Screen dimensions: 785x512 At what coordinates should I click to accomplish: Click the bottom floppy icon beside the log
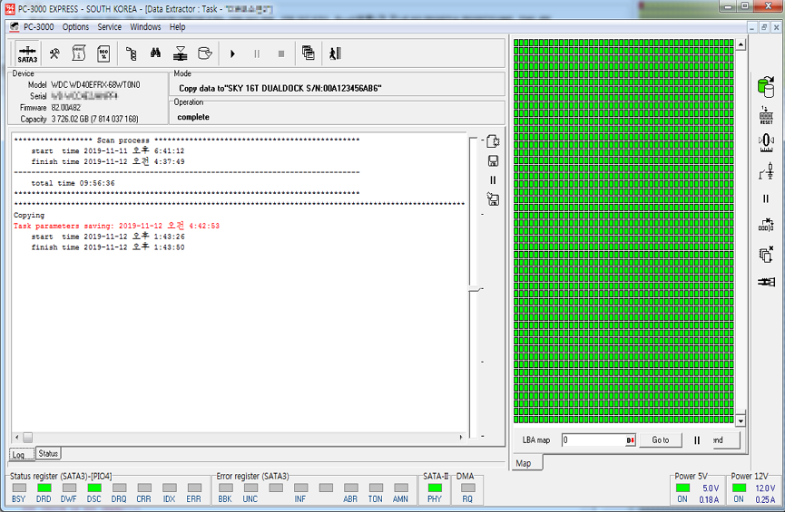493,199
